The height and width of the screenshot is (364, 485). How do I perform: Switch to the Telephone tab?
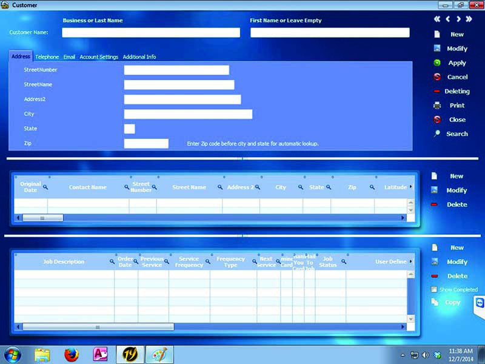47,56
